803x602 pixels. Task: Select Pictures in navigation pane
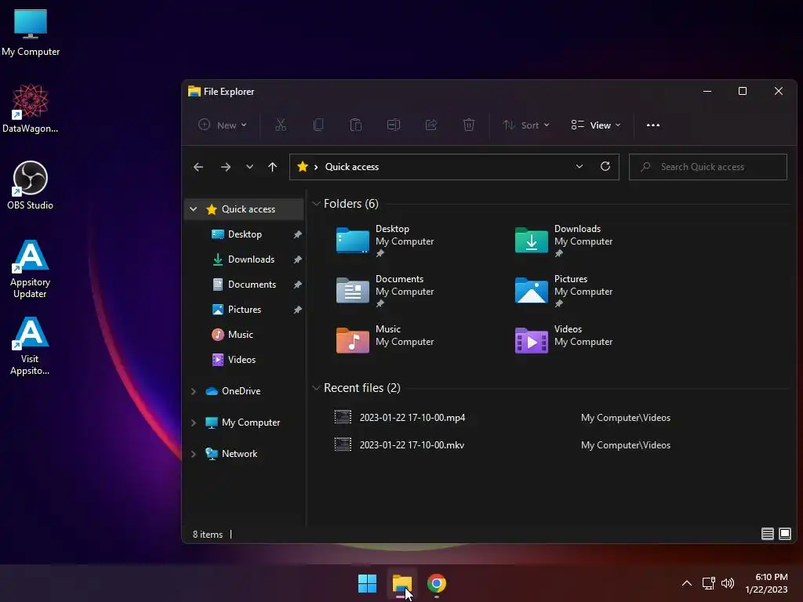(x=245, y=309)
